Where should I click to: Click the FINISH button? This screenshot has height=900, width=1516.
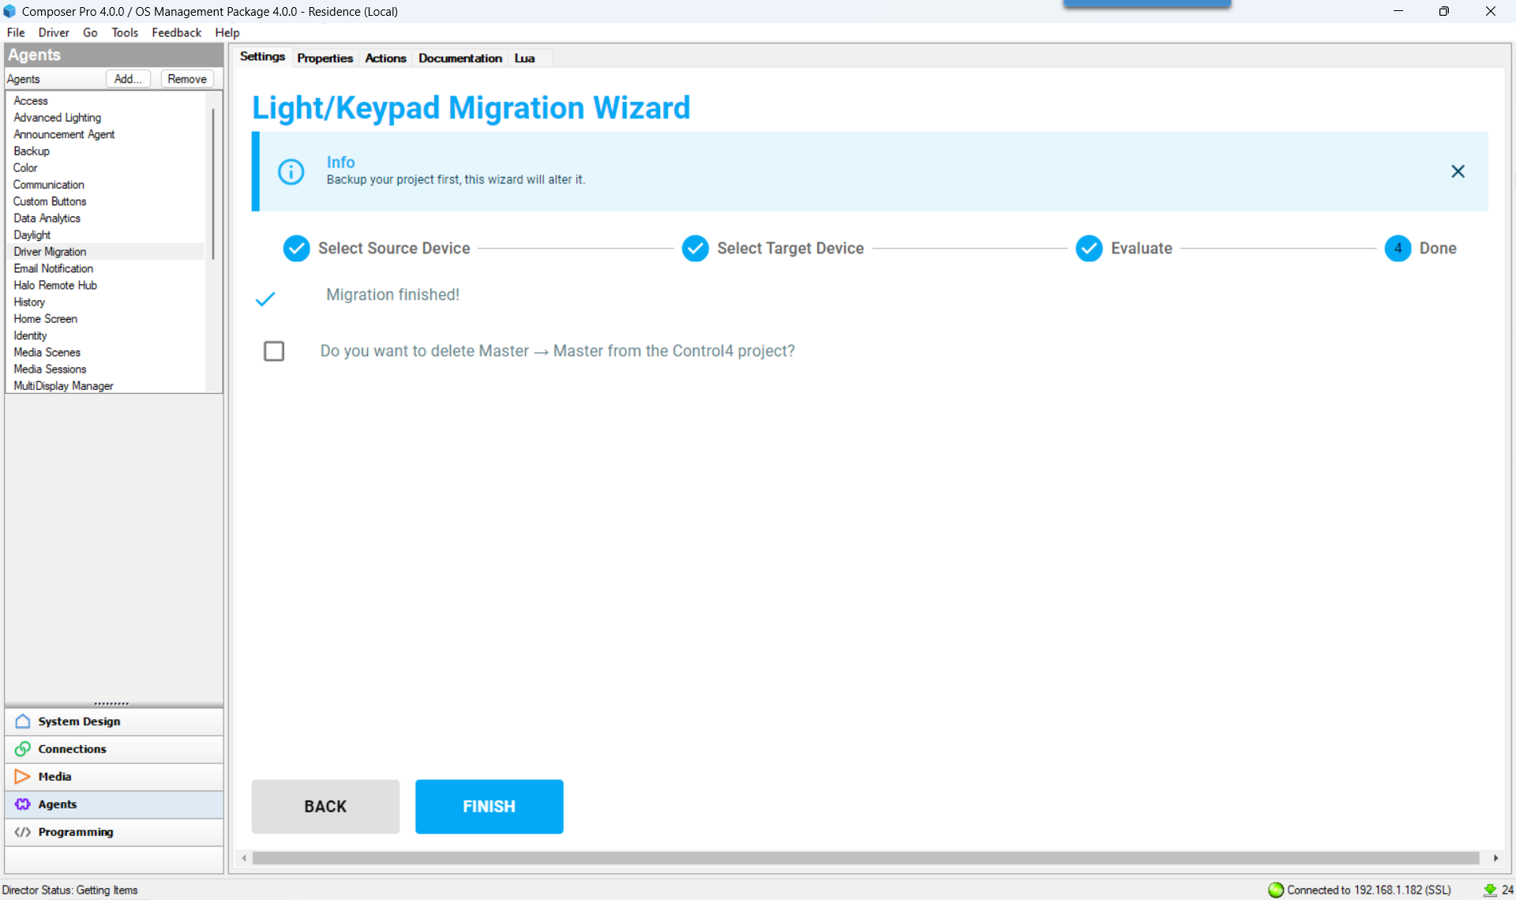(489, 806)
